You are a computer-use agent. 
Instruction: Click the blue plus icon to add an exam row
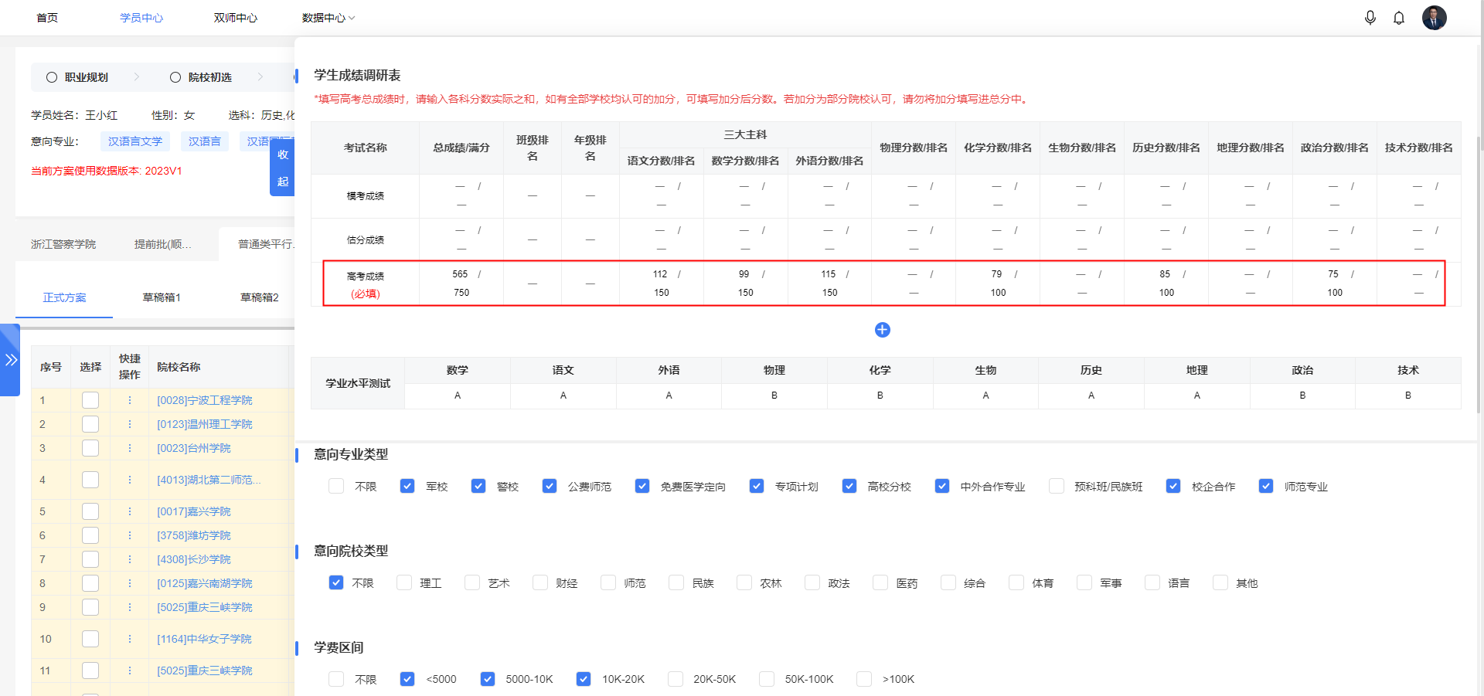[x=882, y=330]
